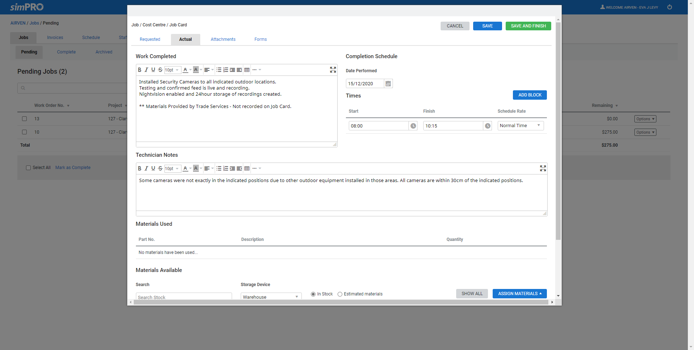The image size is (694, 350).
Task: Select the In Stock radio button
Action: [x=313, y=294]
